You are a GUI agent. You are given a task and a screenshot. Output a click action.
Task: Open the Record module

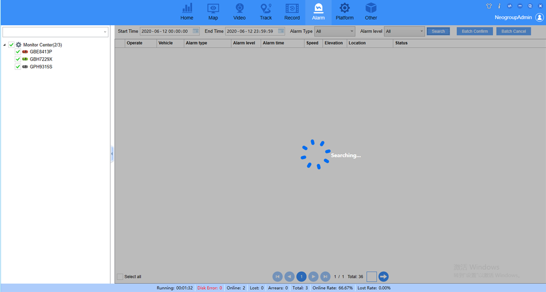tap(292, 12)
